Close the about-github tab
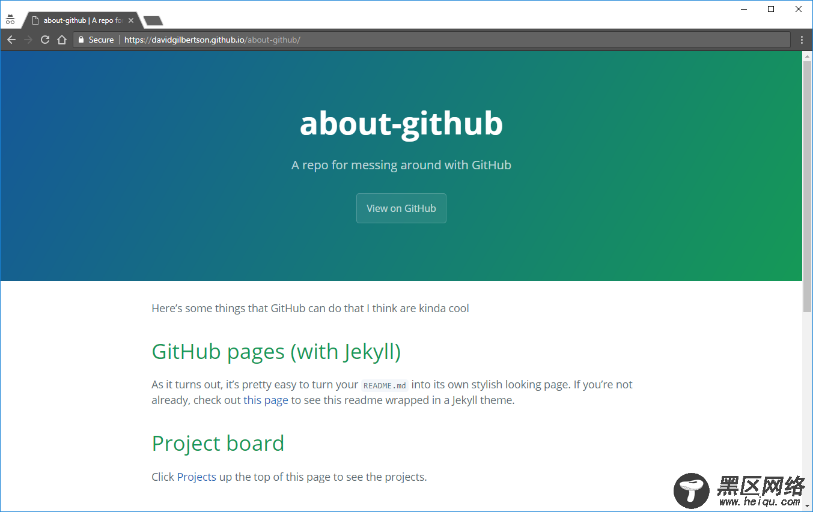 (131, 20)
